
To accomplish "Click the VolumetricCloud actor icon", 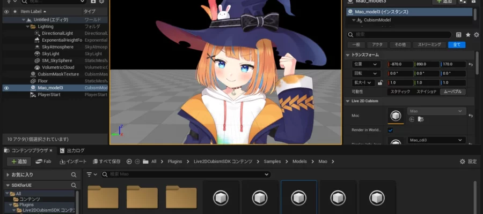I will [x=36, y=67].
